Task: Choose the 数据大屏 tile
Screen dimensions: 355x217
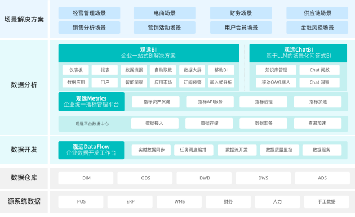Action: click(x=192, y=70)
